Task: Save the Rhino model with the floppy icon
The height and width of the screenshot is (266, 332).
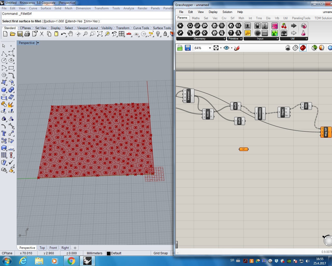Action: coord(20,34)
